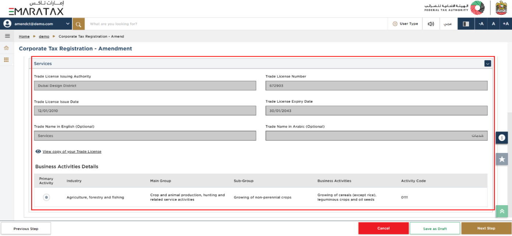This screenshot has width=512, height=236.
Task: Open the User Type menu
Action: click(405, 24)
